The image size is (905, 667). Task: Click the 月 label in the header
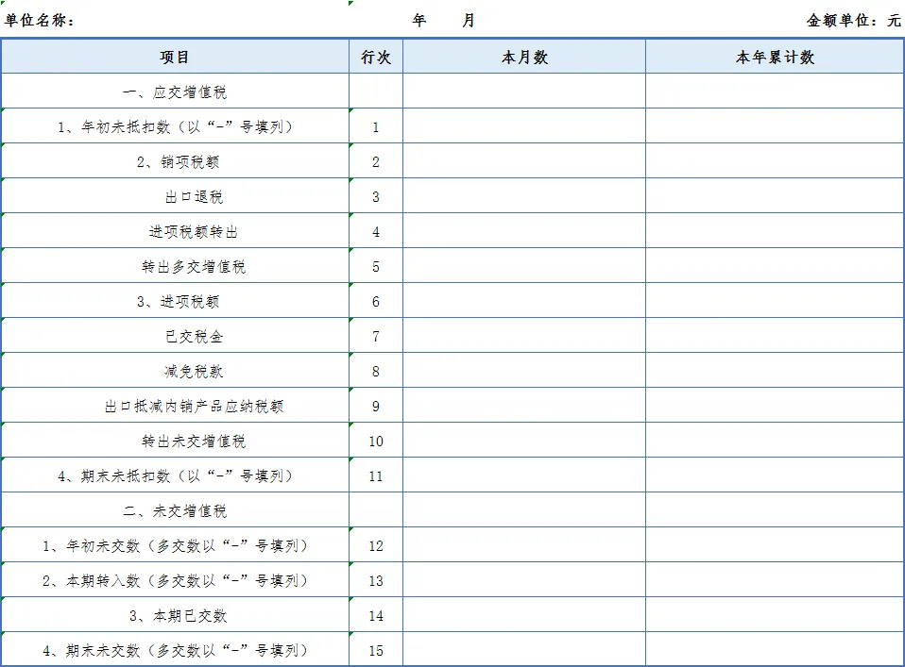coord(468,21)
